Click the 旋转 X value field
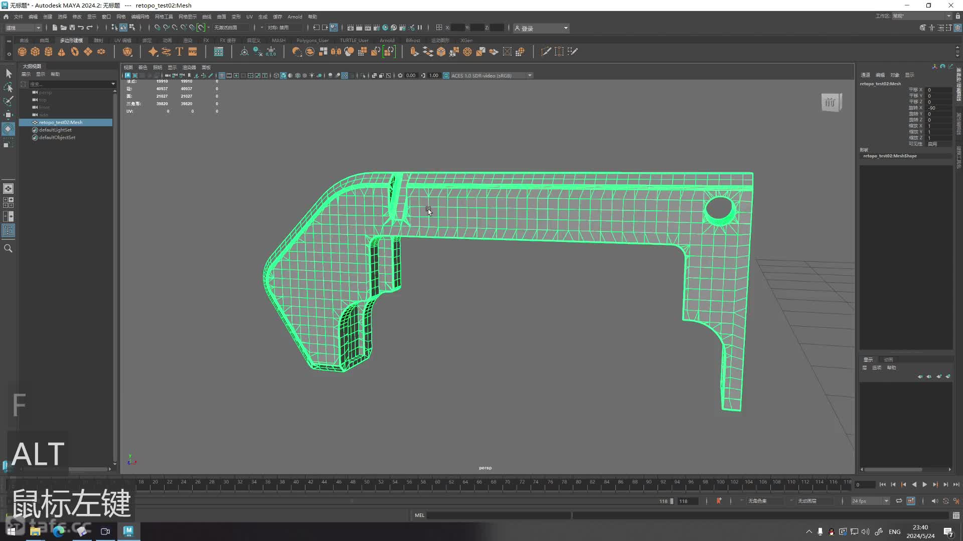 click(x=939, y=108)
